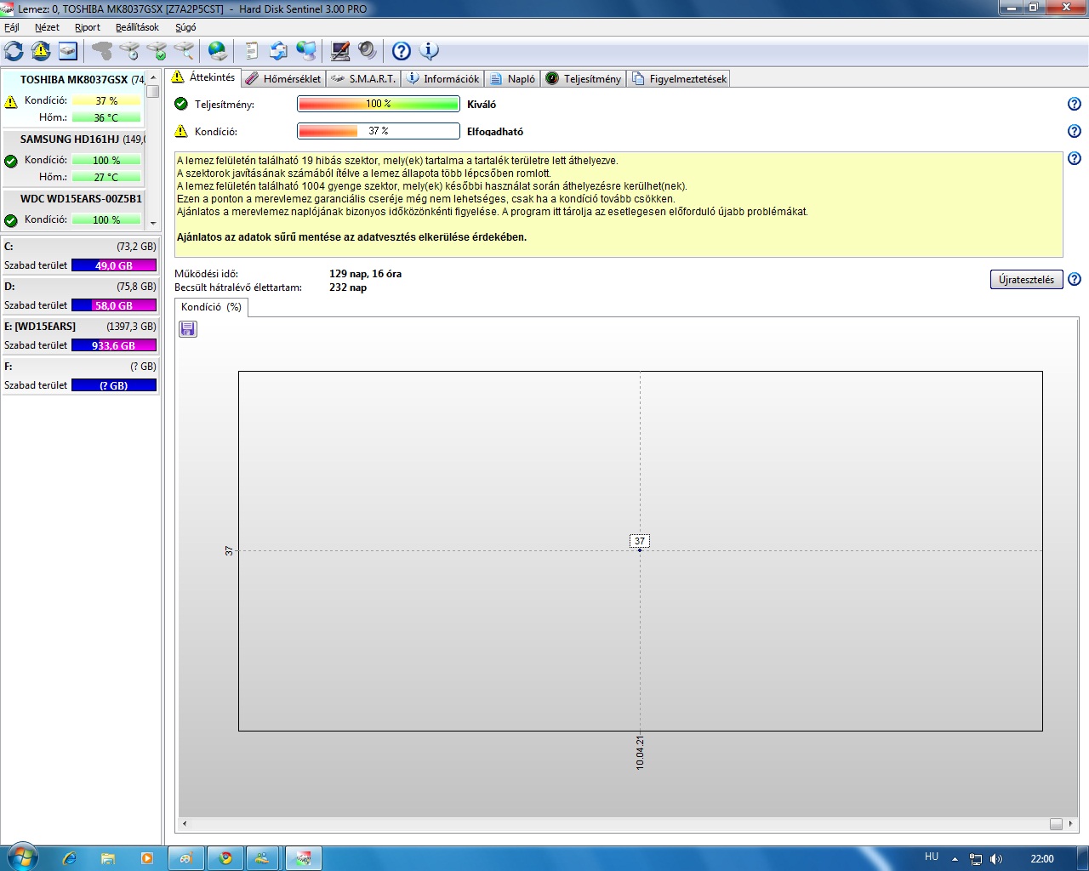The image size is (1089, 871).
Task: Open the Windows Start button
Action: (x=21, y=857)
